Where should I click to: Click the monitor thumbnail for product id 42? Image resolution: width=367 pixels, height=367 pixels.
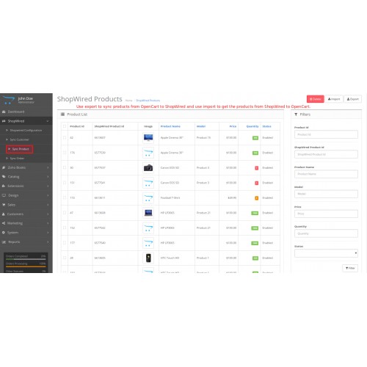pos(148,138)
